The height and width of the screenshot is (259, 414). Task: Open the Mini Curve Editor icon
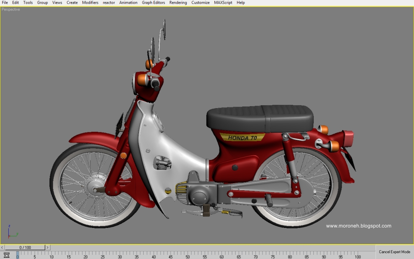coord(7,255)
